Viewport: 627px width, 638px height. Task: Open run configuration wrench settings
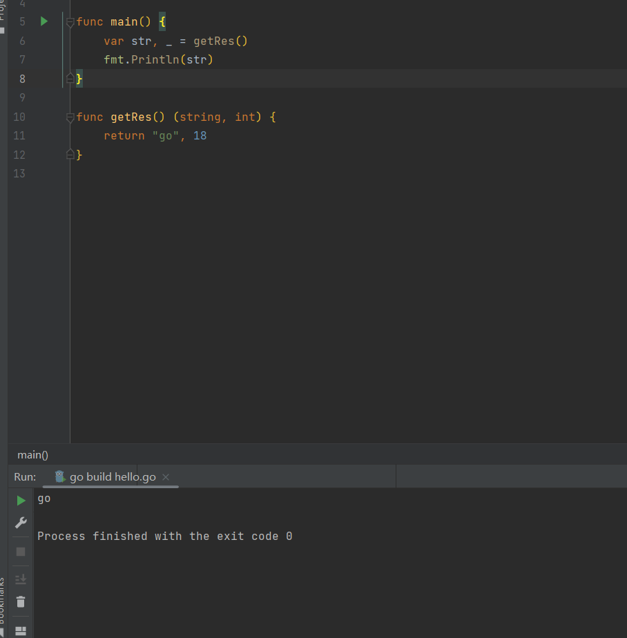[x=21, y=523]
